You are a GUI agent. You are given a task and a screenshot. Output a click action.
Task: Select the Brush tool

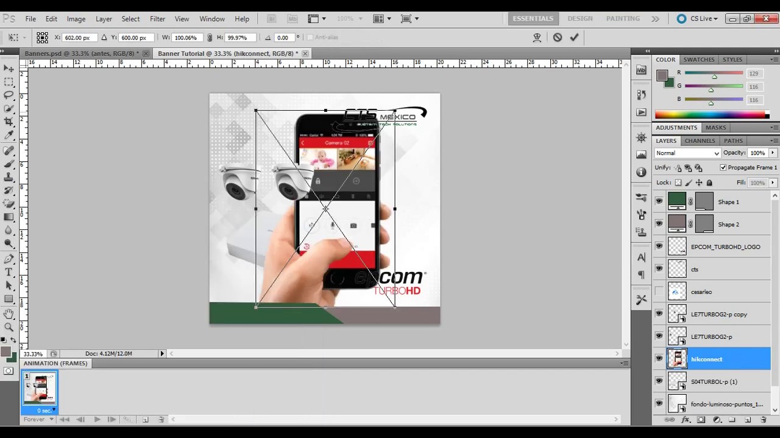pos(9,164)
